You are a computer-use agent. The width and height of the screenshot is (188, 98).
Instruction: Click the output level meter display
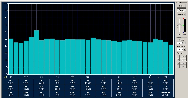tap(185, 25)
